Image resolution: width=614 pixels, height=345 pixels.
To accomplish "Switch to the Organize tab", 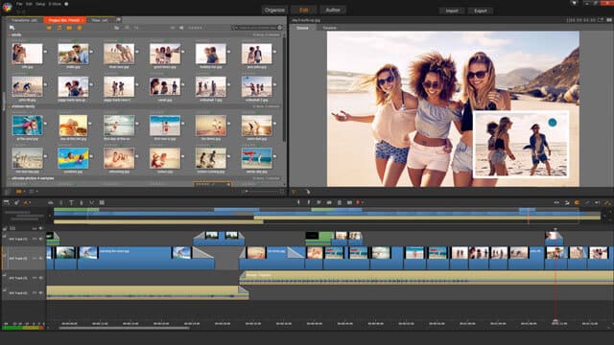I will pyautogui.click(x=274, y=10).
